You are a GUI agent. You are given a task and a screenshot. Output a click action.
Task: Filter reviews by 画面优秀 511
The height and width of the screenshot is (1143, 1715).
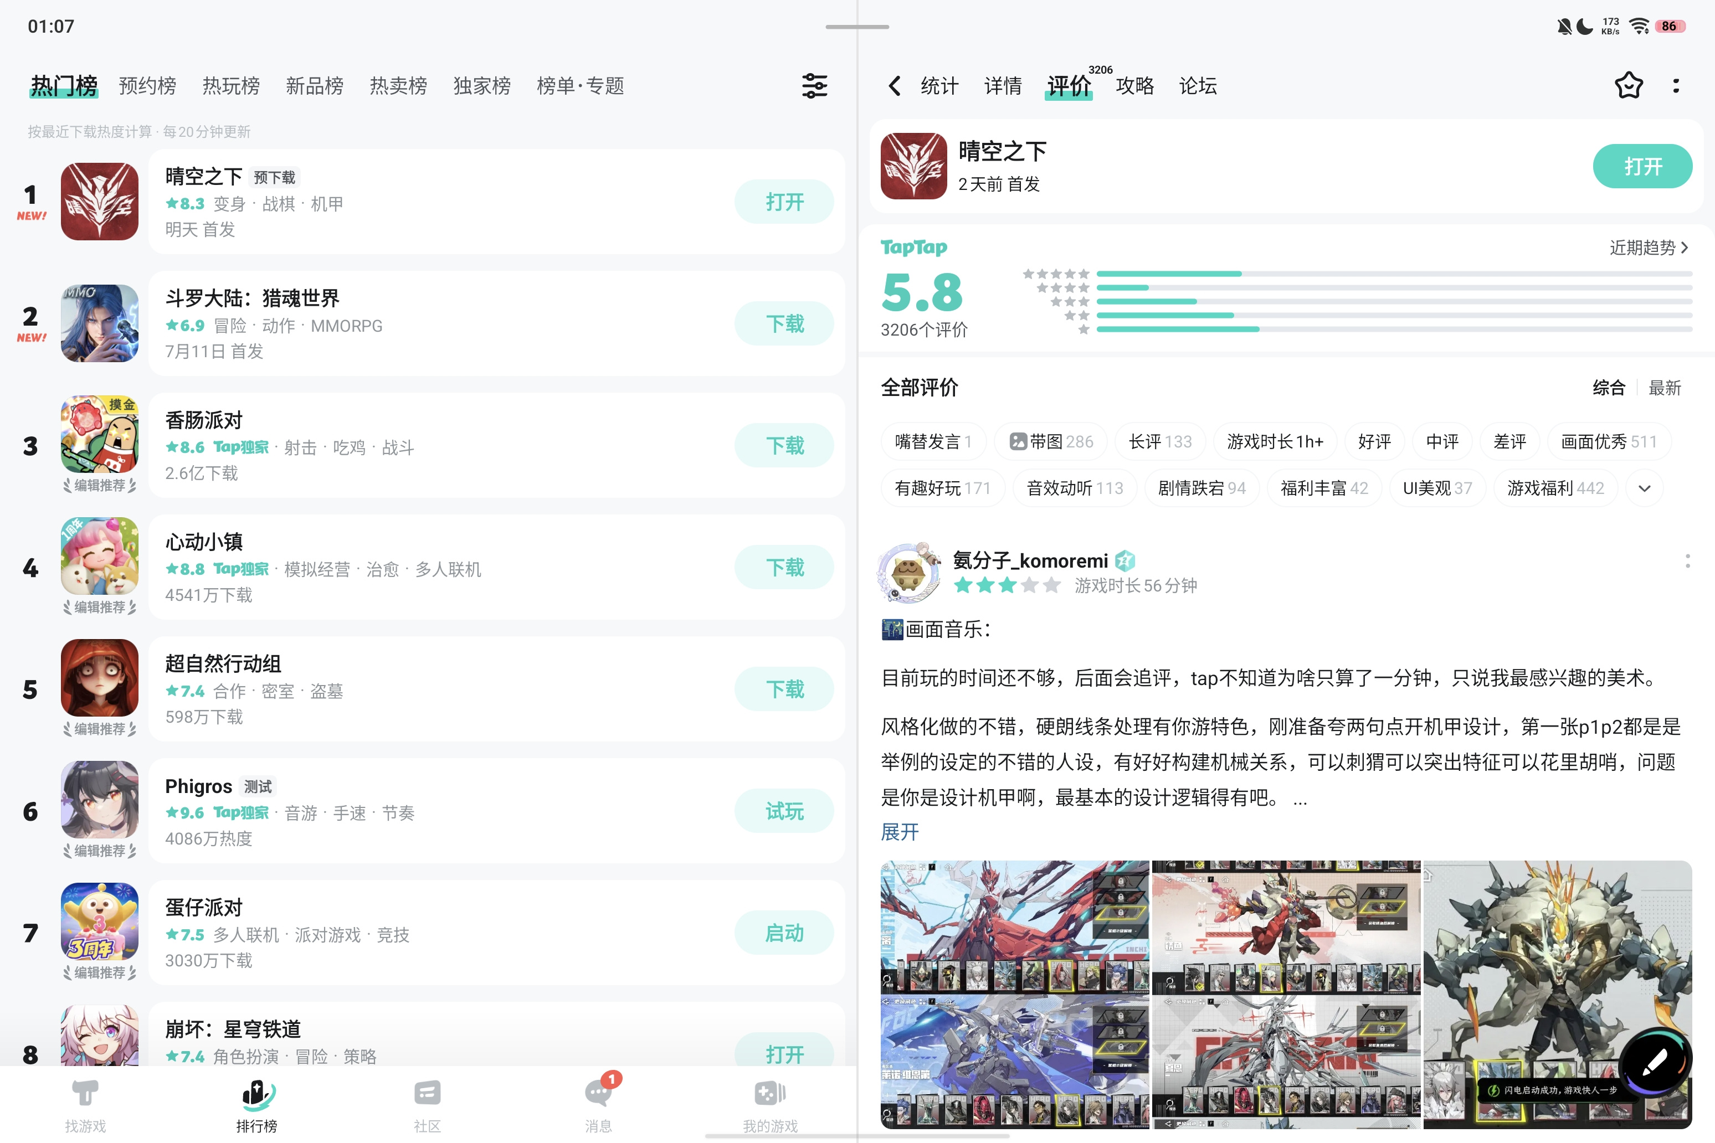point(1609,442)
